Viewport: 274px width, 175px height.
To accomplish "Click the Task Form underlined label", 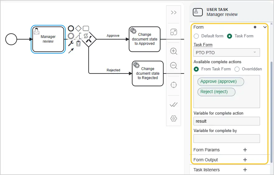I will (203, 45).
